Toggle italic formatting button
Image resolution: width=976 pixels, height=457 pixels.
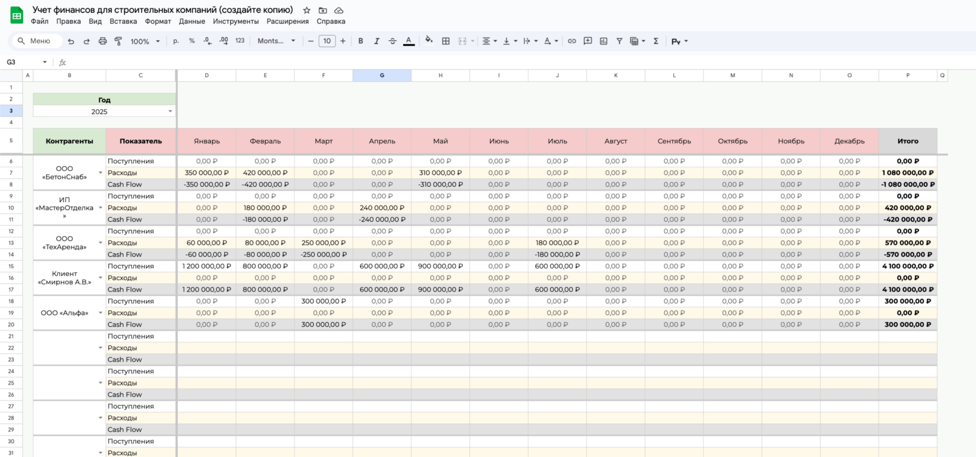(376, 41)
